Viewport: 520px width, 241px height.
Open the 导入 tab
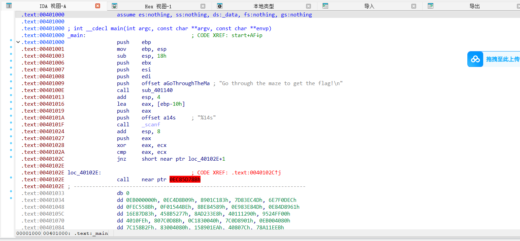click(x=369, y=6)
